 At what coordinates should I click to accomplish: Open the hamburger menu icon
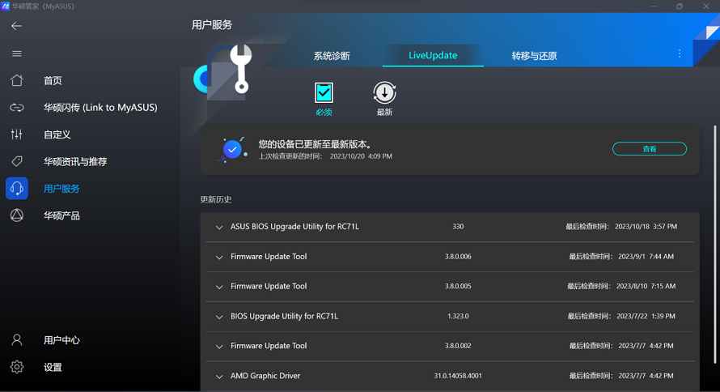pos(16,53)
